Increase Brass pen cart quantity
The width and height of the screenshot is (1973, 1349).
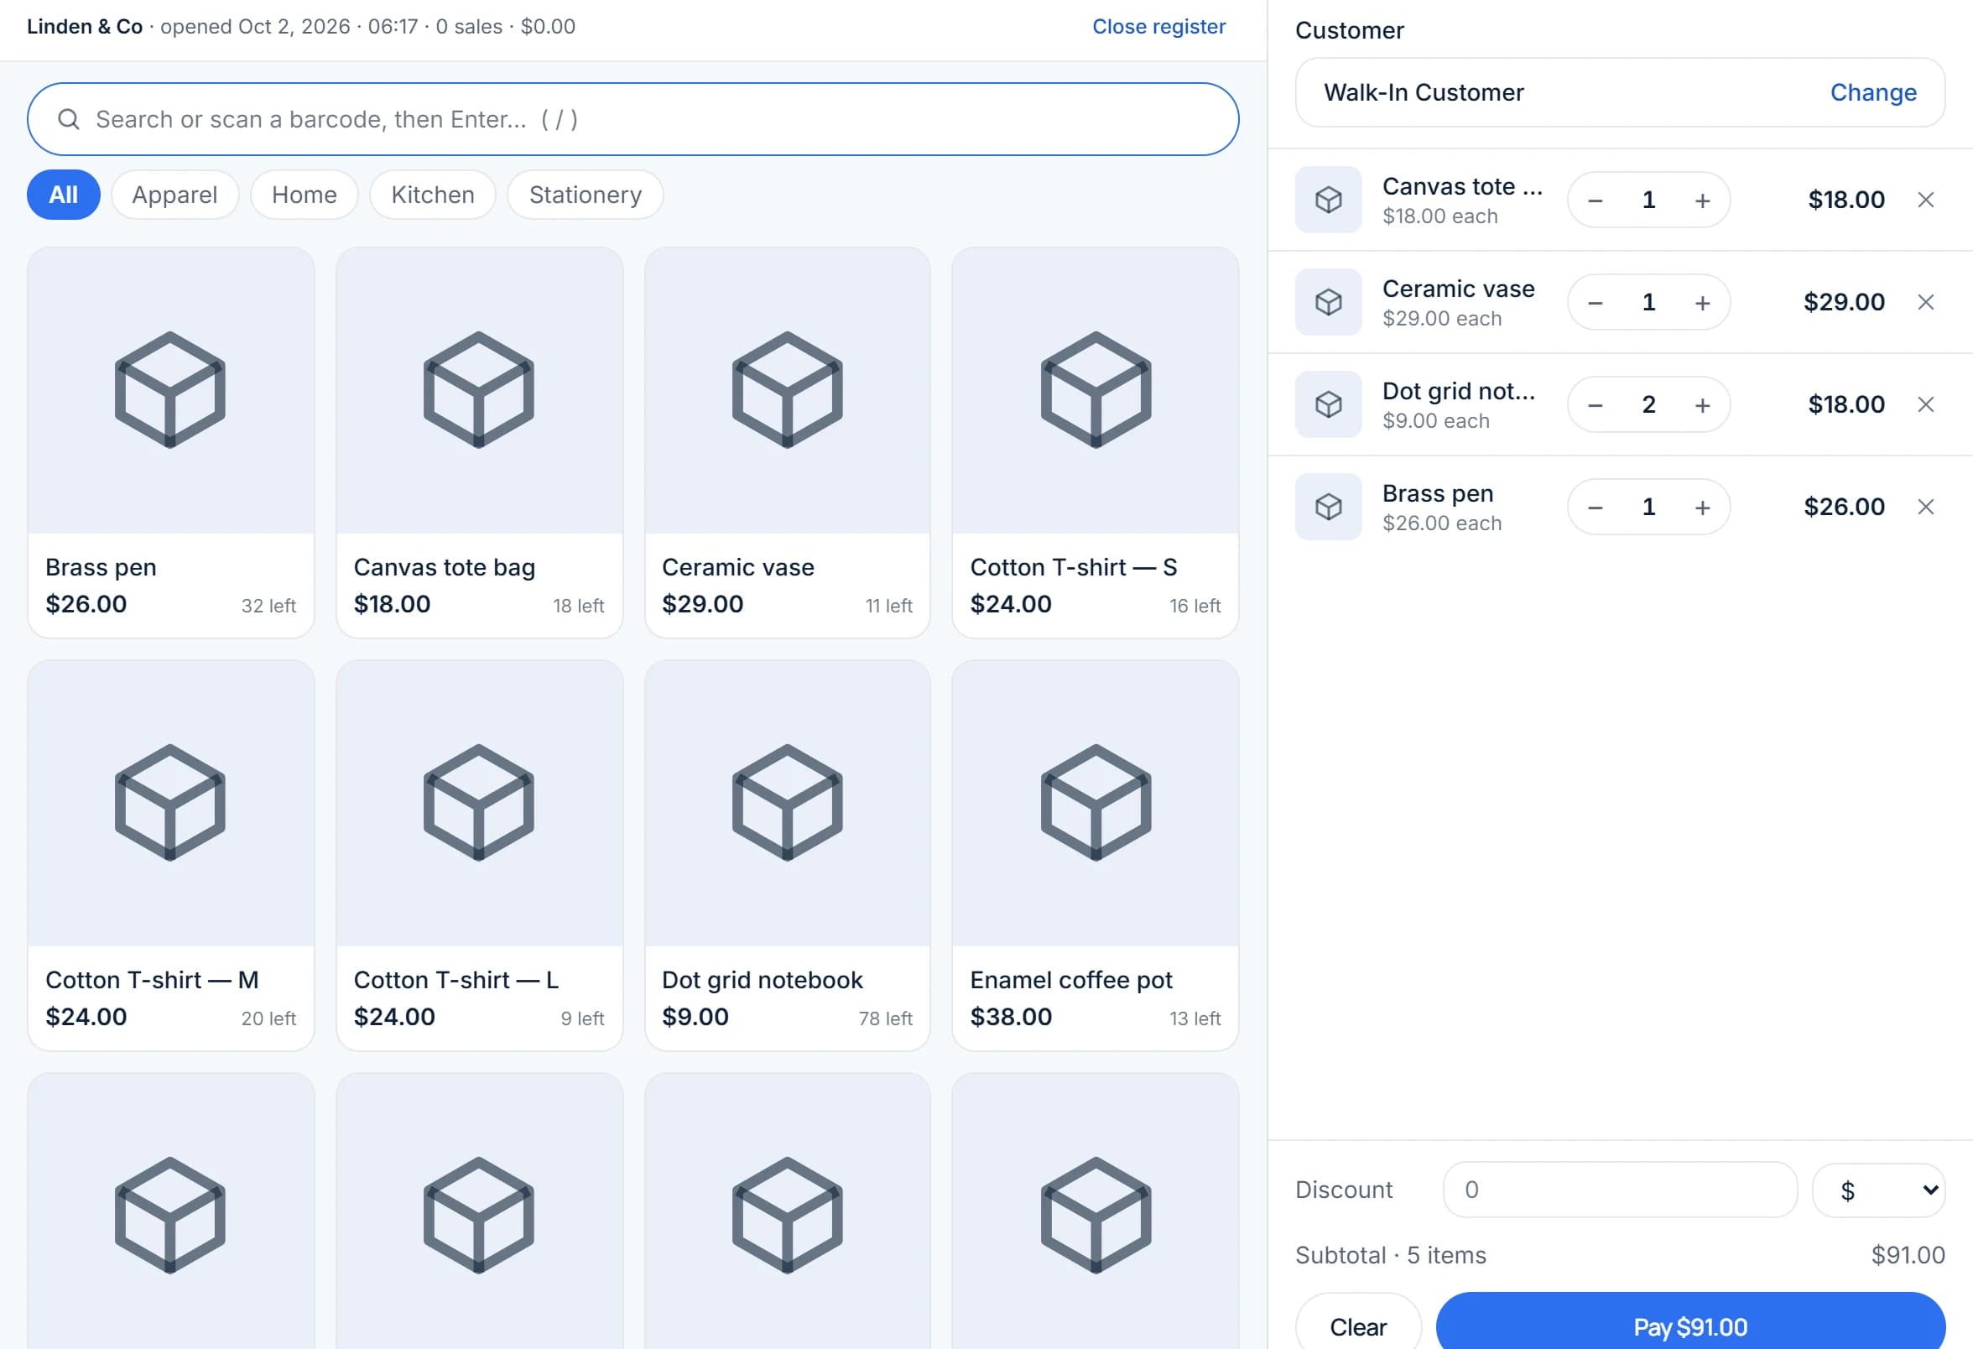point(1702,508)
